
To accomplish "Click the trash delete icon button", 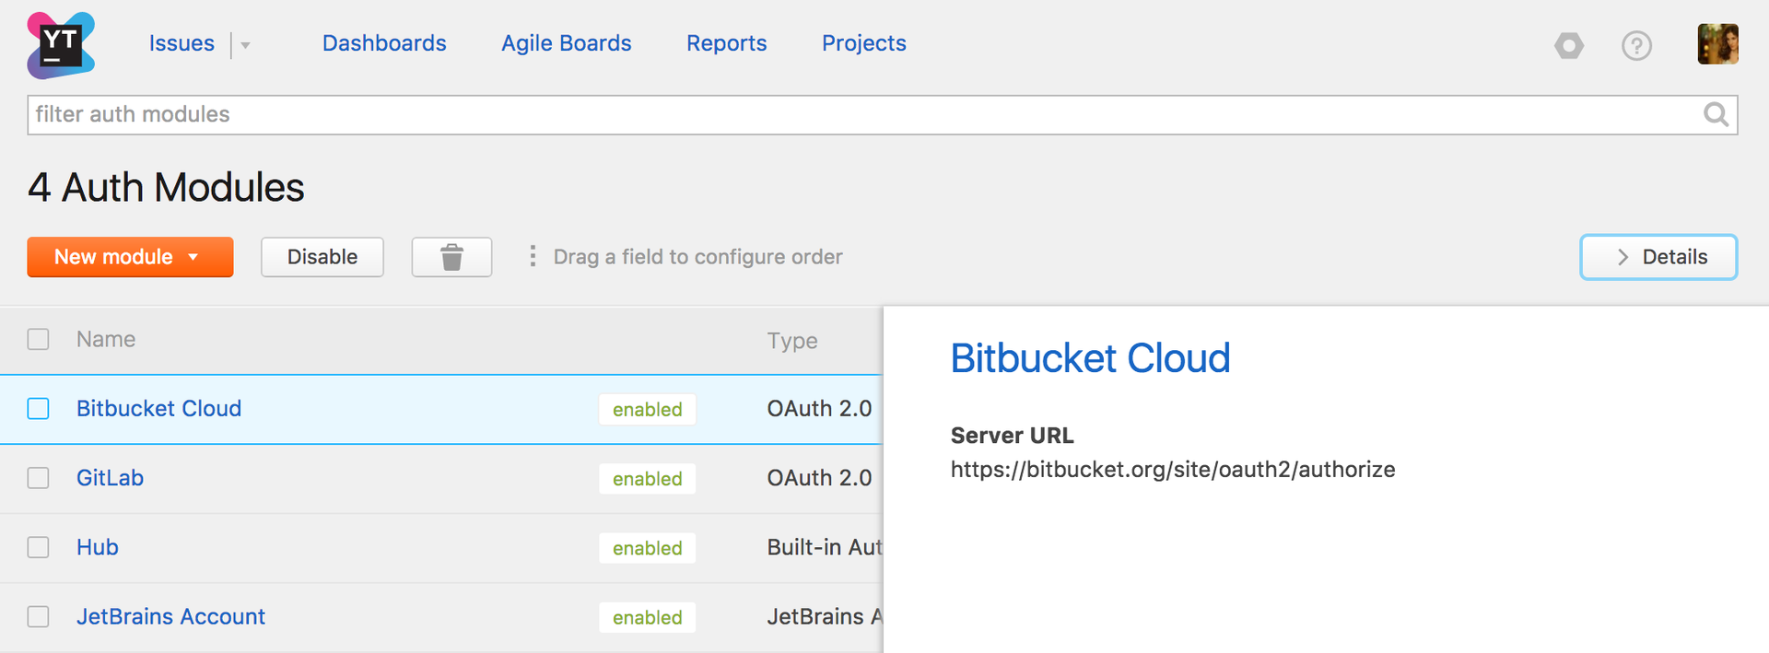I will [451, 257].
